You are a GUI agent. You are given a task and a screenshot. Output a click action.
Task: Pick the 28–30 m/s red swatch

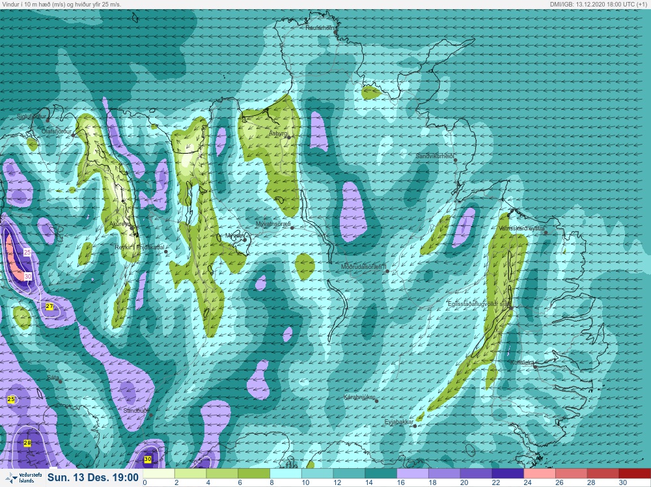pyautogui.click(x=603, y=474)
